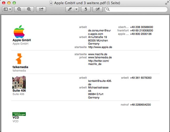The image size is (170, 132).
Task: Close the Preview window
Action: click(4, 3)
